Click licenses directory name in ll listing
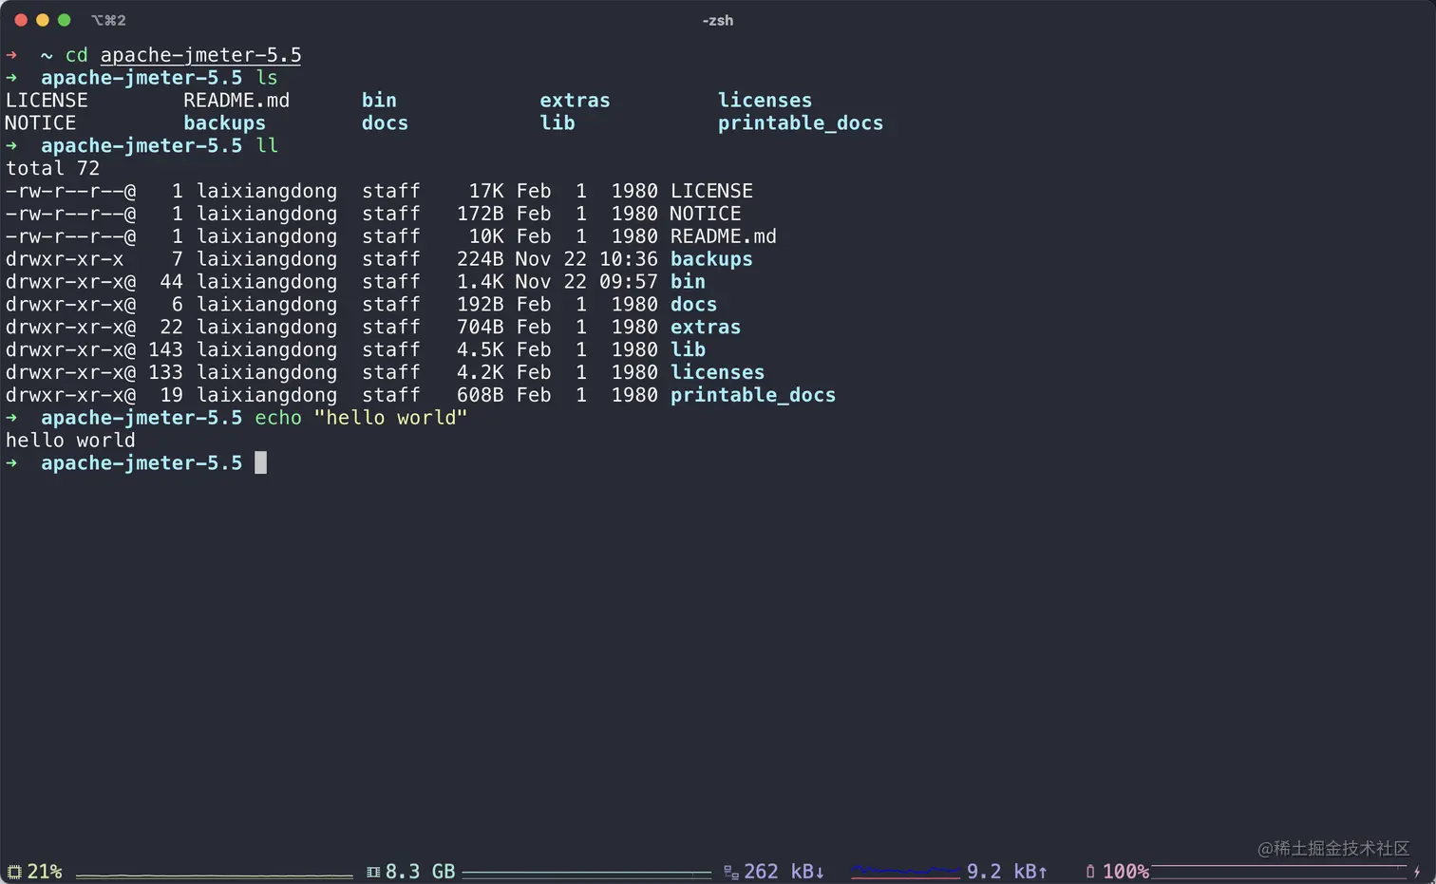 pos(718,372)
